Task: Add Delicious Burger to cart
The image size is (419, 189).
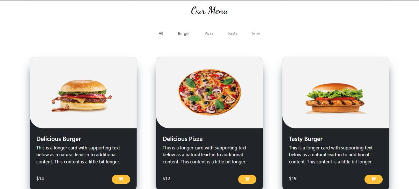Action: (121, 179)
